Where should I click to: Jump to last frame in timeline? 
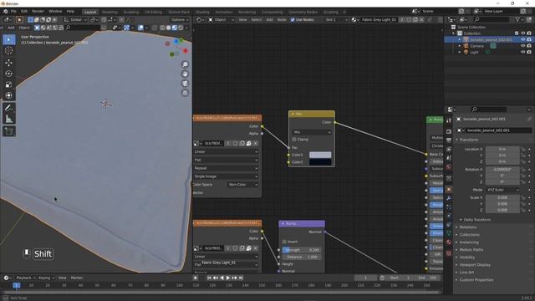coord(241,278)
